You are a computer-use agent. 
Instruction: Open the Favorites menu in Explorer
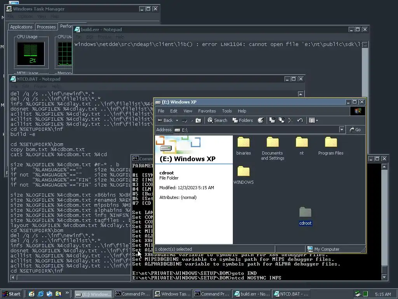click(207, 111)
